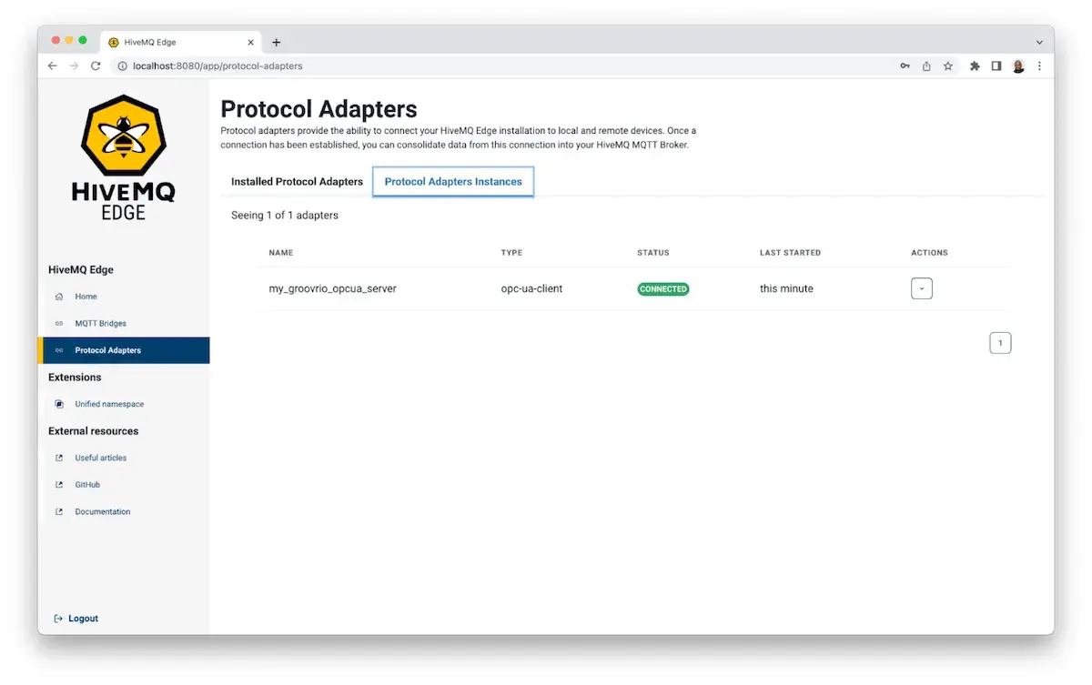Click the password key icon in address bar
Screen dimensions: 1092x685
click(905, 65)
